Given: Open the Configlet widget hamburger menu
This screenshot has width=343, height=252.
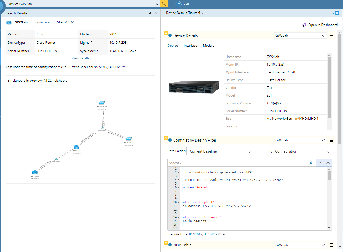Looking at the screenshot, I should [332, 140].
